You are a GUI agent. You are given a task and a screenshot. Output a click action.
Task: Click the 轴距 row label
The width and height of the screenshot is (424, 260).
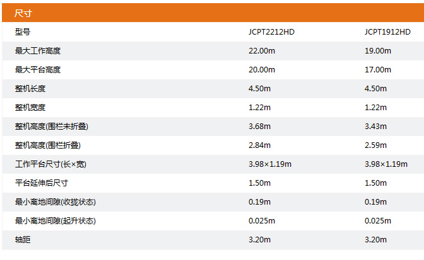pyautogui.click(x=23, y=240)
